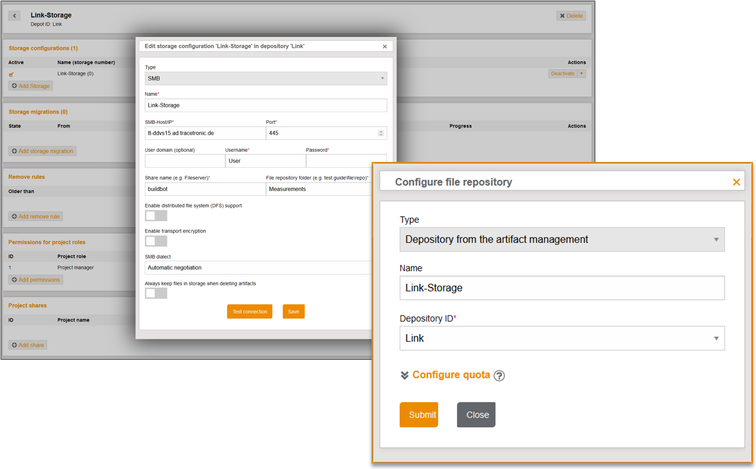
Task: Submit the file repository configuration
Action: pos(419,415)
